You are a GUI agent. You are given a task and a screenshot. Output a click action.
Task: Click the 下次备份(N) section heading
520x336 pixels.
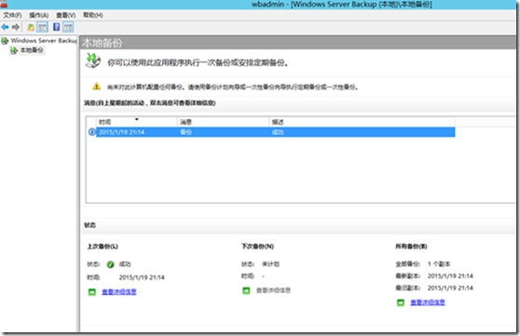257,247
